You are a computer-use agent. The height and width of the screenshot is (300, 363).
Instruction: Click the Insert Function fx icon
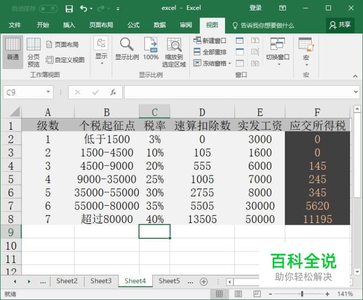[113, 93]
